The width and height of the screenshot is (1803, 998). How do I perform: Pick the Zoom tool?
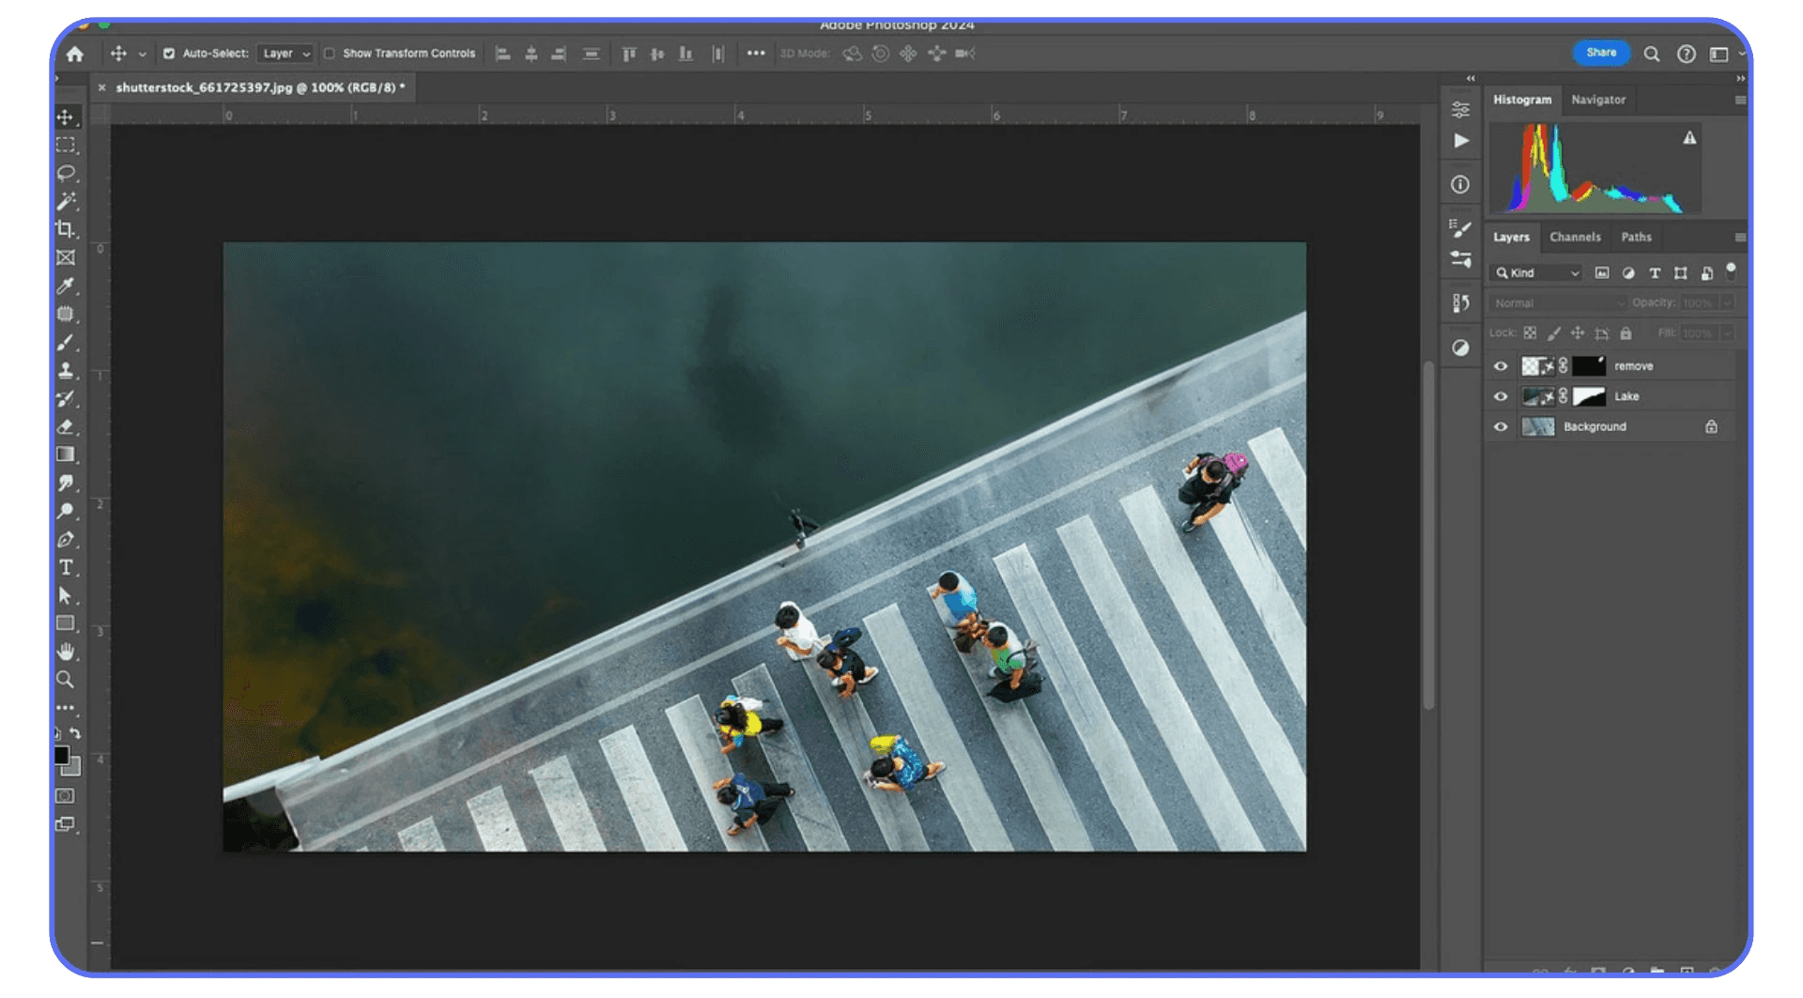[x=66, y=680]
